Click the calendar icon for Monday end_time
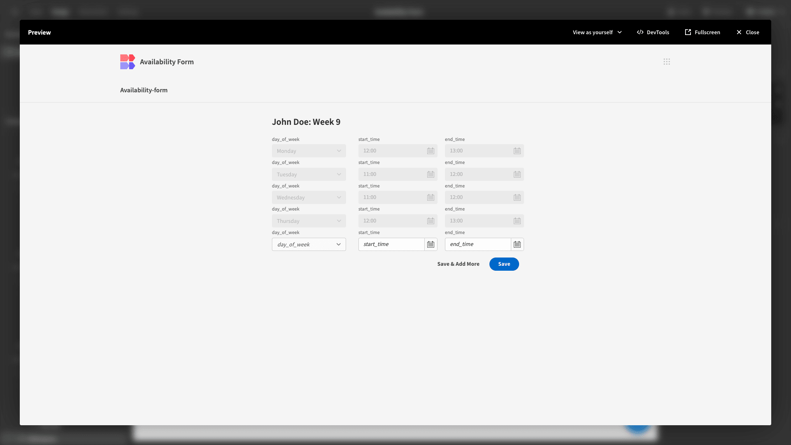Screen dimensions: 791x445 [x=517, y=151]
